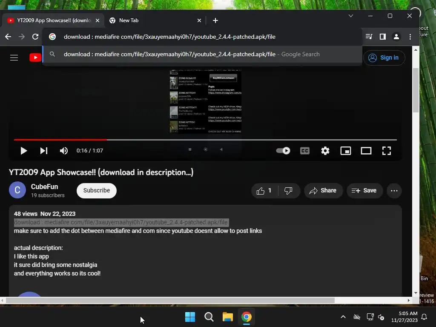
Task: Open the Chrome side panel icon
Action: (x=383, y=37)
